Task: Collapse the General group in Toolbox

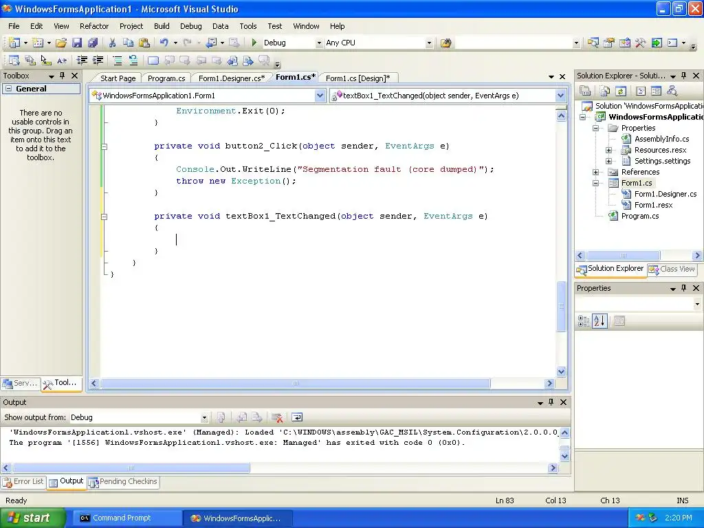Action: click(x=8, y=89)
